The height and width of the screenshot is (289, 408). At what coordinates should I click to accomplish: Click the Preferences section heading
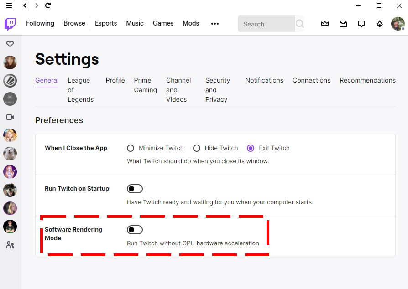click(59, 120)
